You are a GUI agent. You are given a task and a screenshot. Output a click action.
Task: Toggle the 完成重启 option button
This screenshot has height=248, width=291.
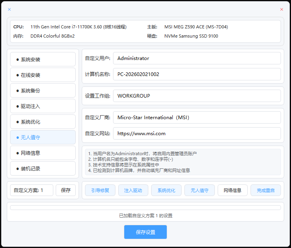tap(266, 190)
